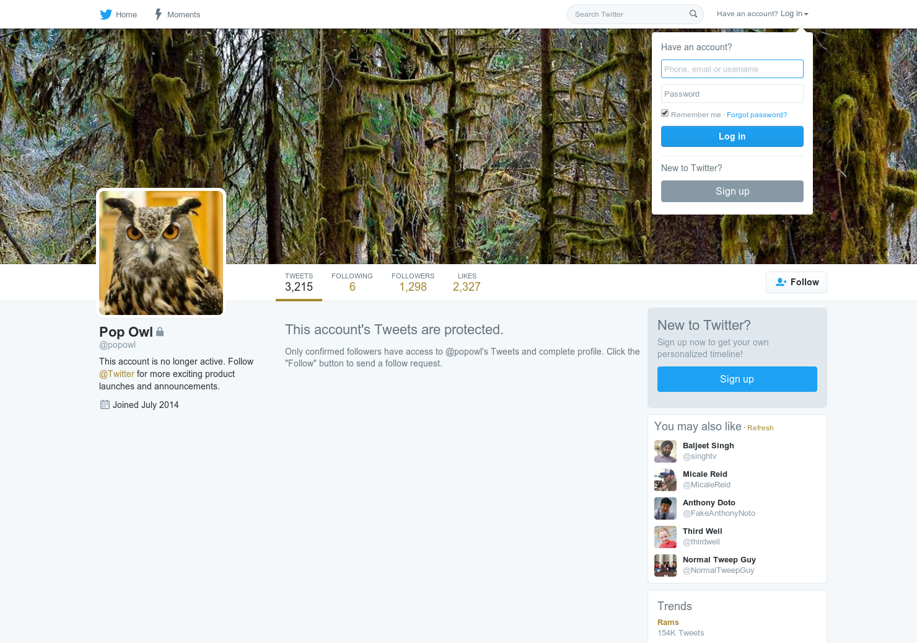Open Baljeet Singh's avatar

(x=665, y=451)
